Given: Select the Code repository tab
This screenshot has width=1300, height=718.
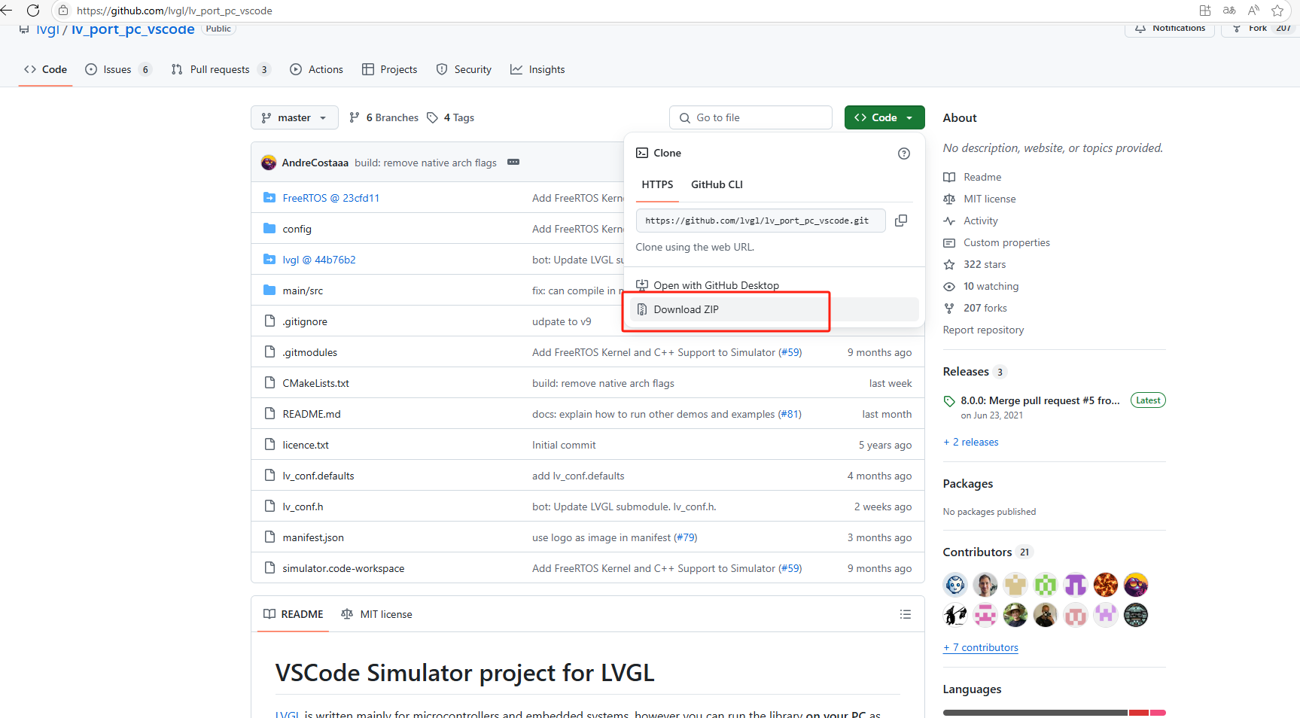Looking at the screenshot, I should 45,69.
